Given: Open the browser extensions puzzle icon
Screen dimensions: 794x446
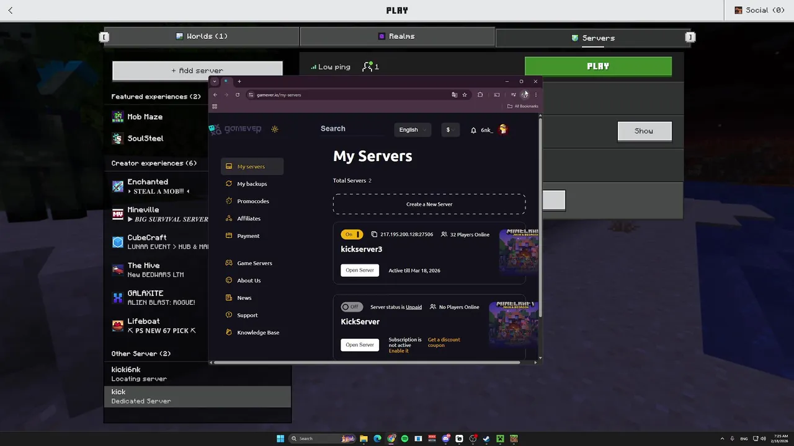Looking at the screenshot, I should (480, 95).
